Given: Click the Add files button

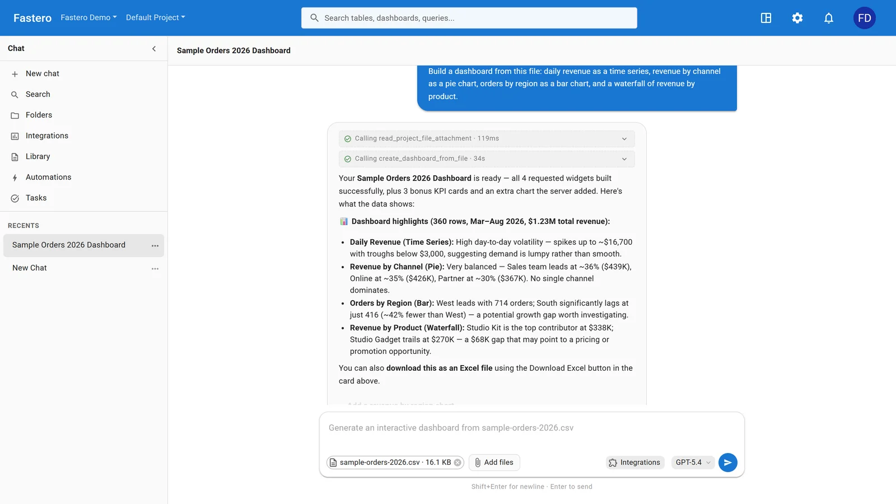Looking at the screenshot, I should pos(494,463).
